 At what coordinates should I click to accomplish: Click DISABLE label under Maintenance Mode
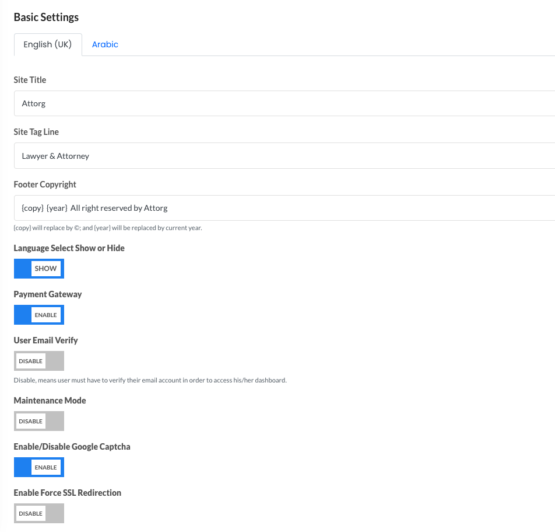click(x=30, y=422)
